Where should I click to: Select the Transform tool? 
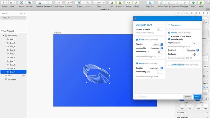tap(120, 3)
